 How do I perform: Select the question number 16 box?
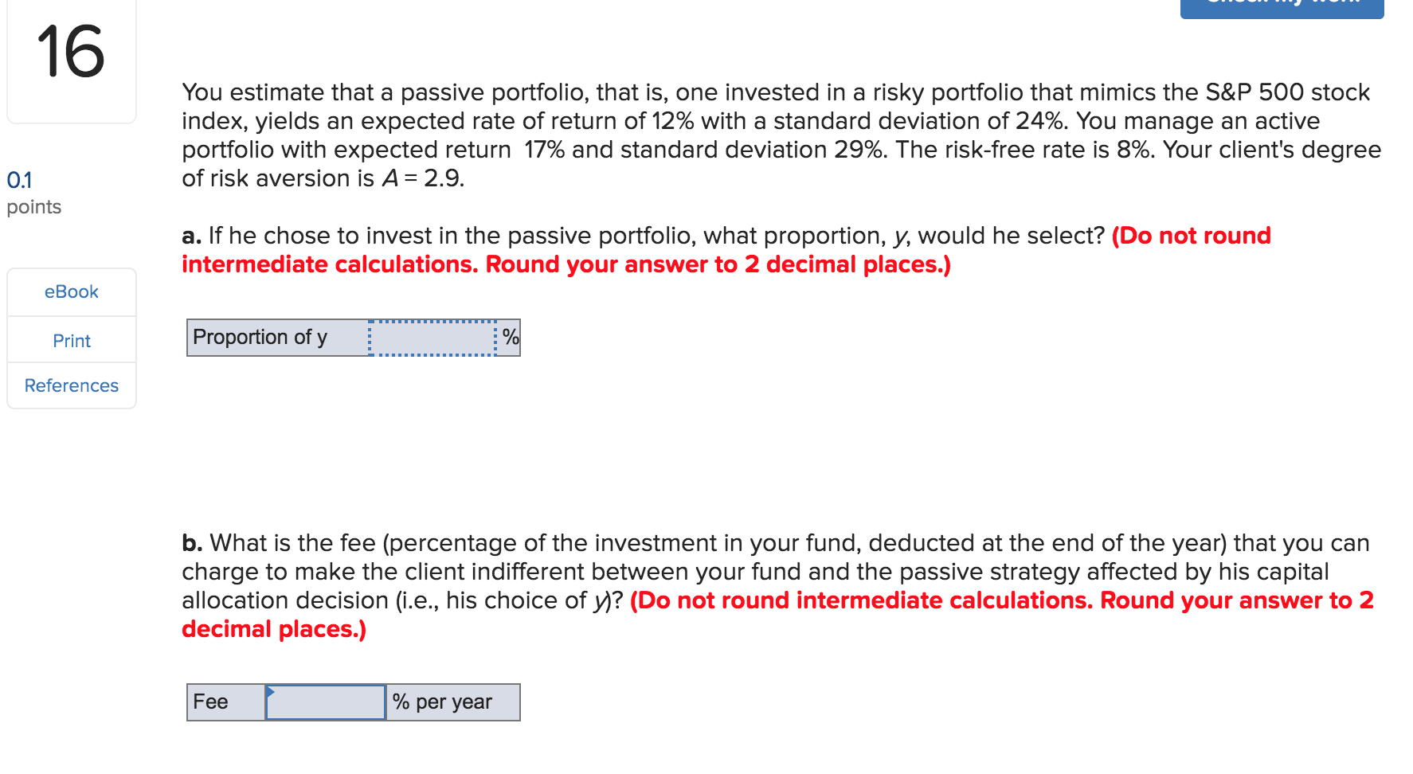tap(70, 56)
